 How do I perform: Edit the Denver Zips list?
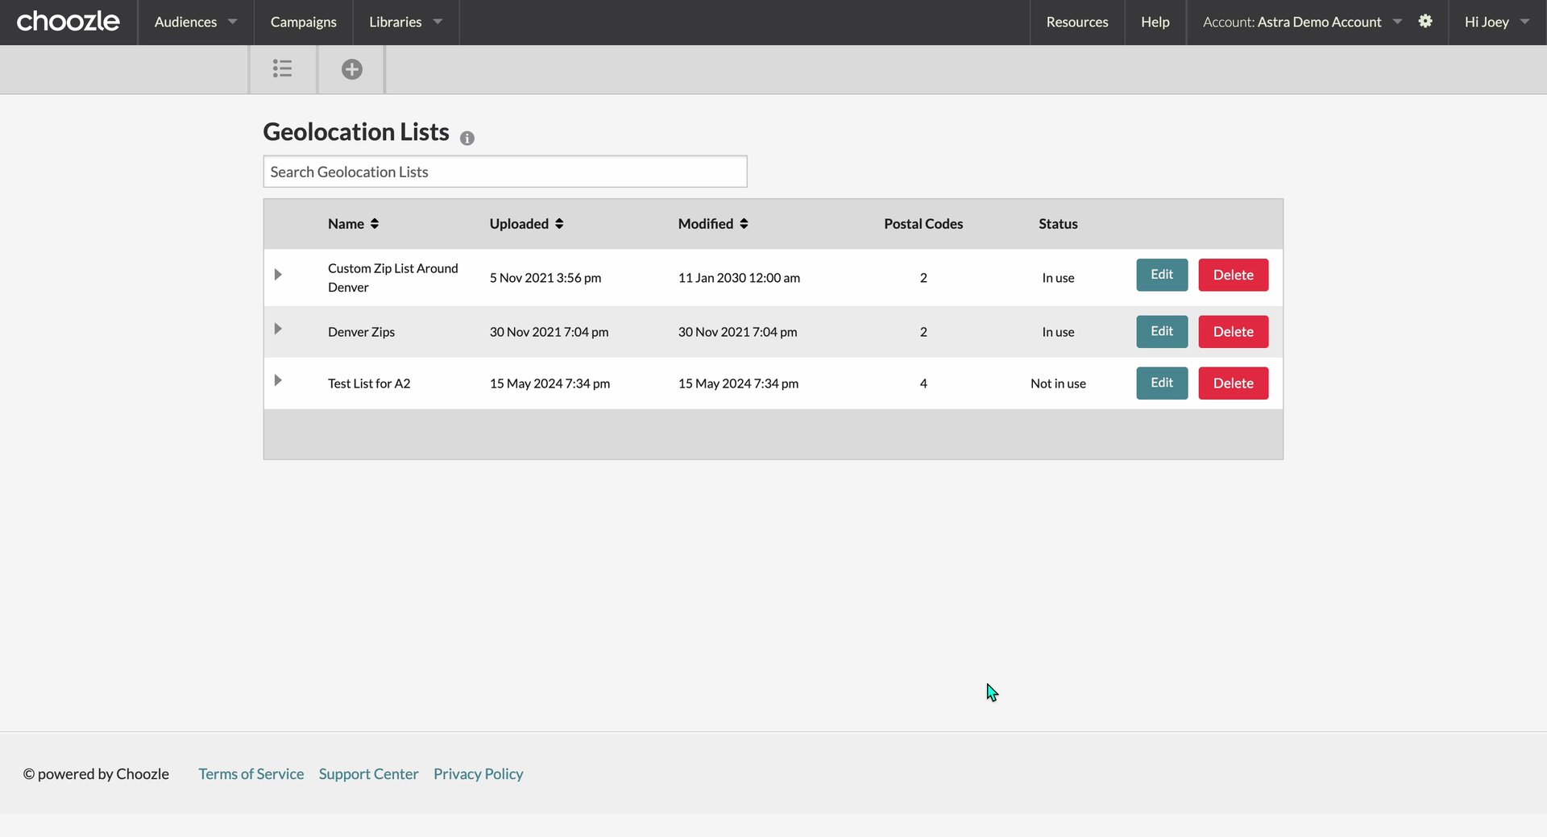tap(1161, 331)
